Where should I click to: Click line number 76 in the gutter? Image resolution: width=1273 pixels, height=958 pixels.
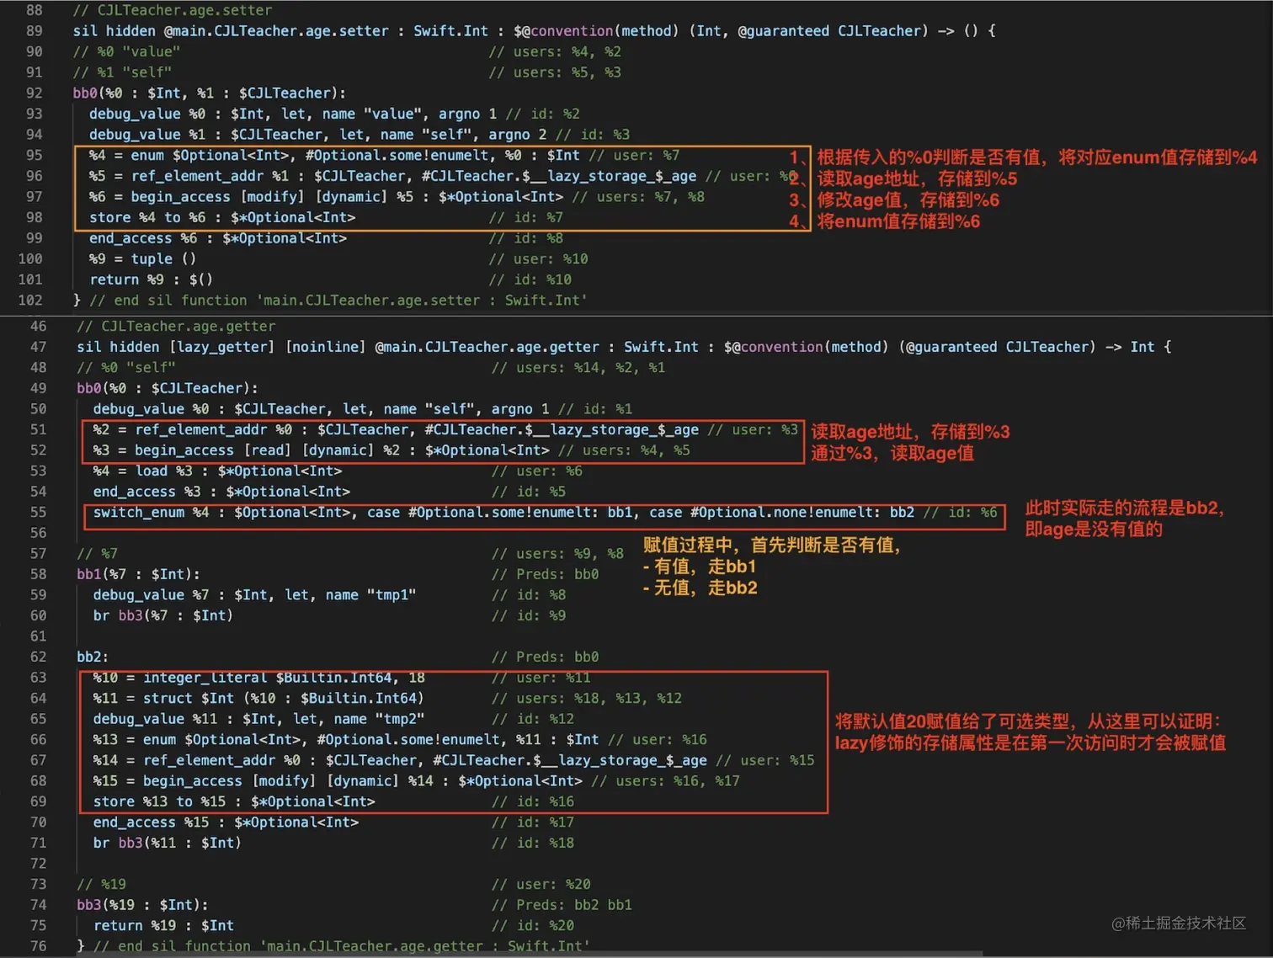coord(38,945)
